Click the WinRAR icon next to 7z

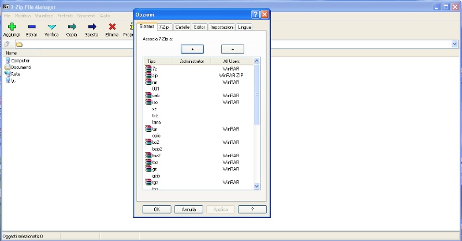tap(148, 69)
